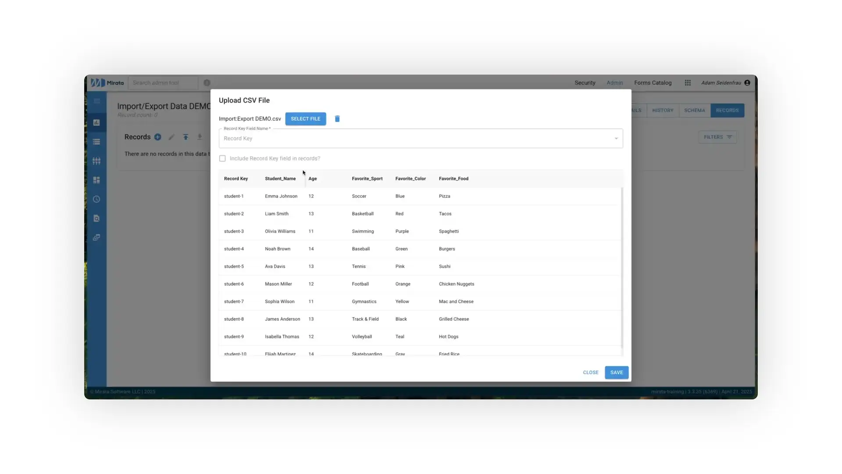Click the trash icon to remove the CSV file
Screen dimensions: 842x474
click(x=337, y=118)
